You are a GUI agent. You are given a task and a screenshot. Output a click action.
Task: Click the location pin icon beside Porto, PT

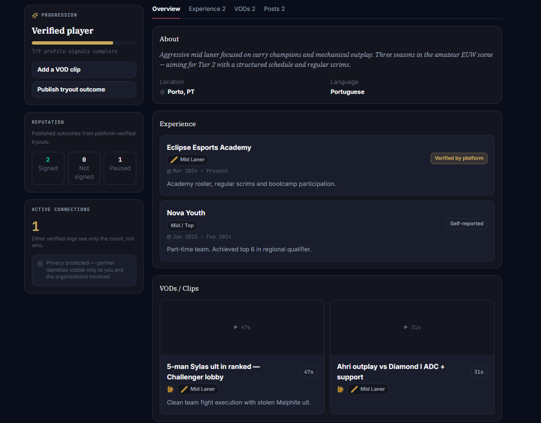pos(162,92)
